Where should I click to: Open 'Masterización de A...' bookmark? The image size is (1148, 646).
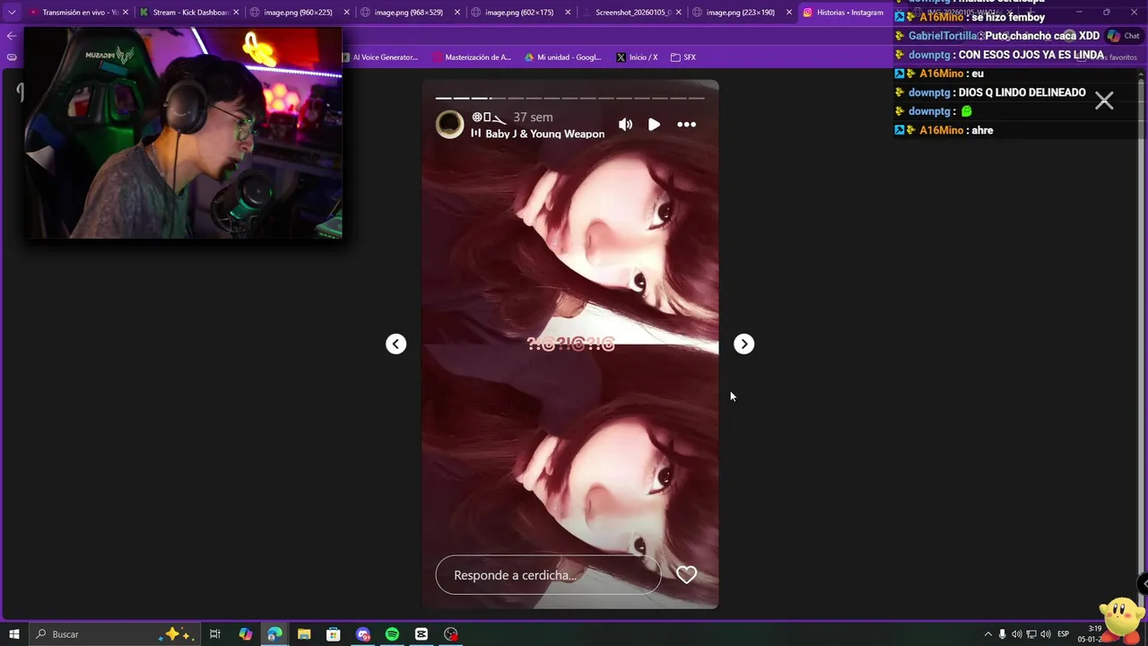(x=472, y=57)
